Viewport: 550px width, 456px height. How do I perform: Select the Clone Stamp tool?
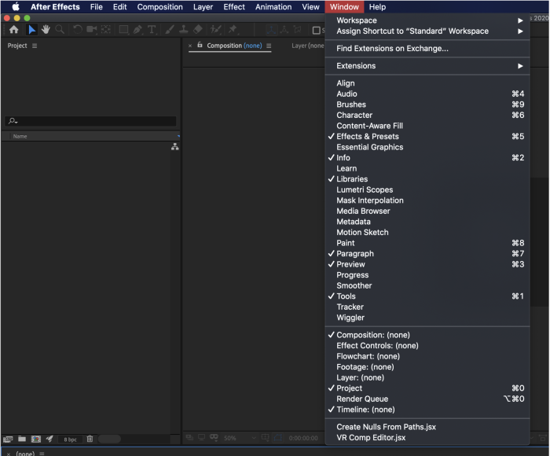[183, 30]
